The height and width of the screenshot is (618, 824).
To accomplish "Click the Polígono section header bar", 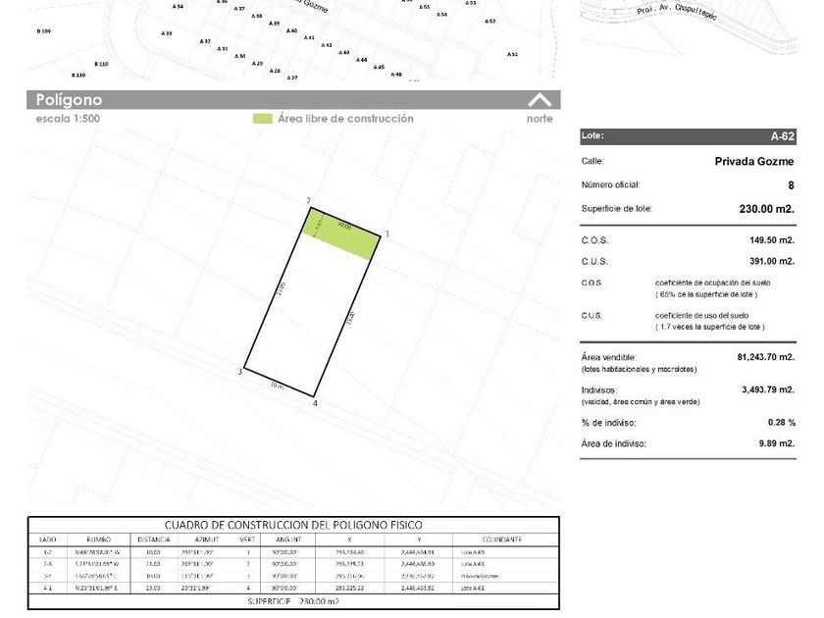I will point(293,100).
